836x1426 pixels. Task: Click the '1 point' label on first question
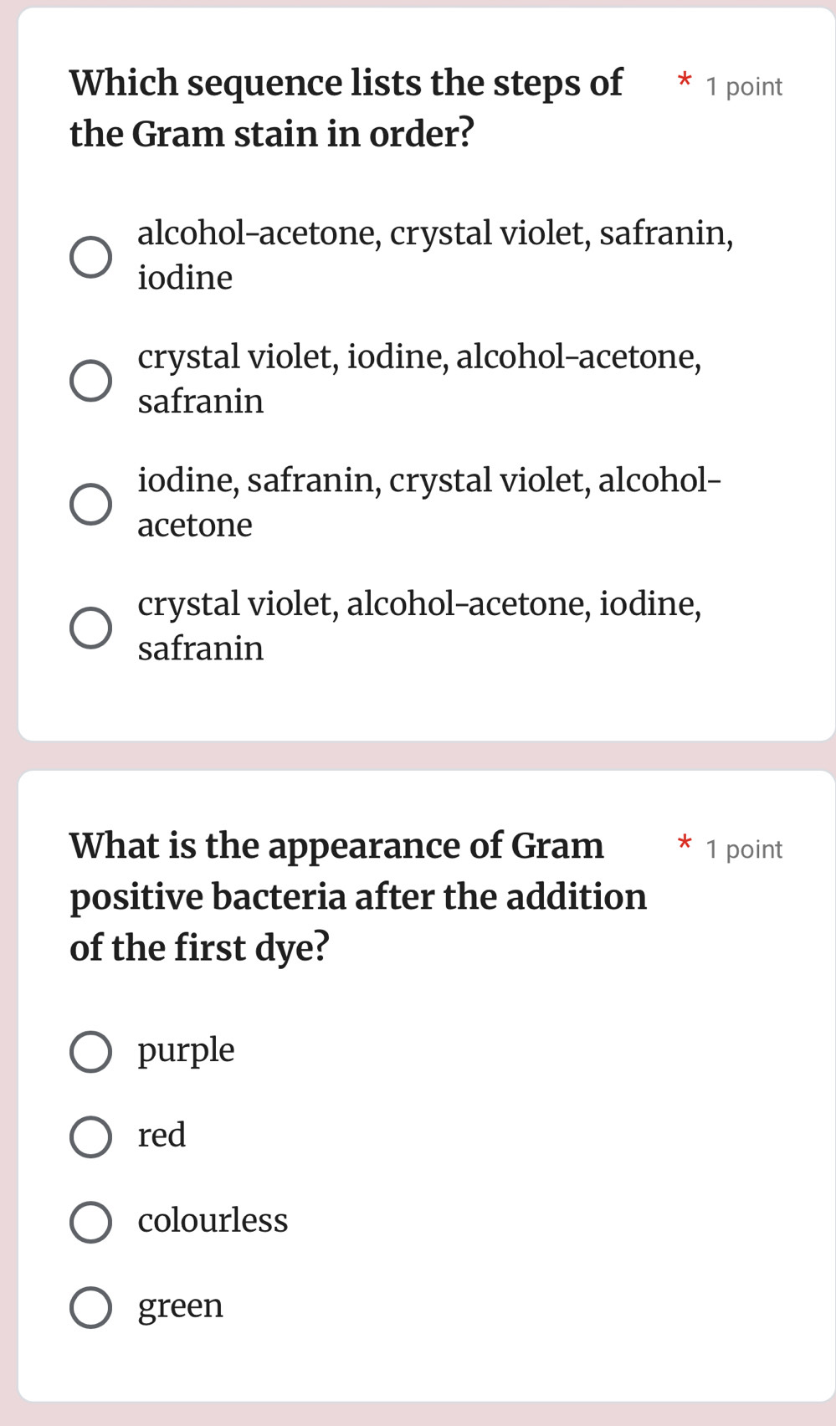743,85
